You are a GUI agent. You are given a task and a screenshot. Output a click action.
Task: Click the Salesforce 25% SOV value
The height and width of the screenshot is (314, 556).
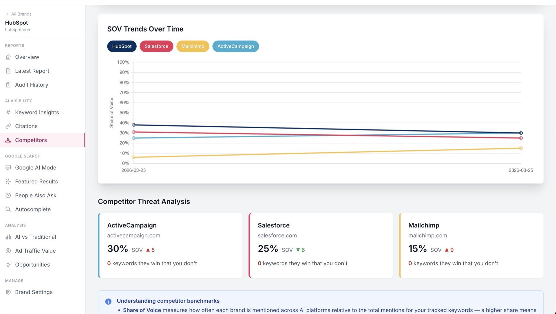(268, 249)
